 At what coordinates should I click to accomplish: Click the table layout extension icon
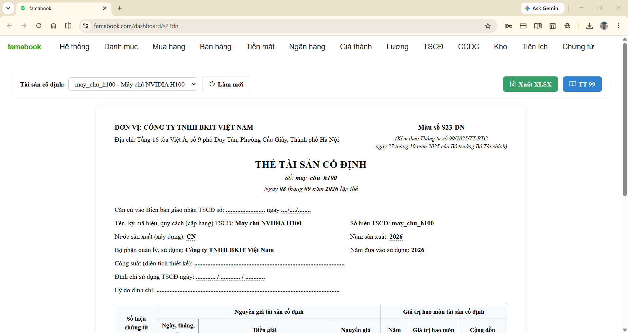[x=552, y=26]
